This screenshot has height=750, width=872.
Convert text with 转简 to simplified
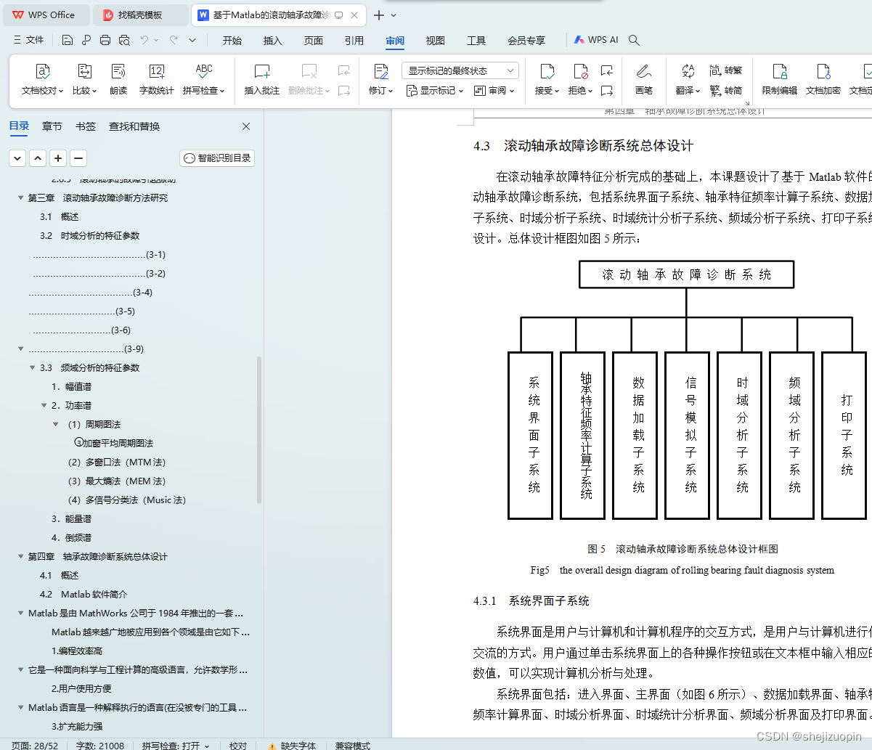pos(726,91)
